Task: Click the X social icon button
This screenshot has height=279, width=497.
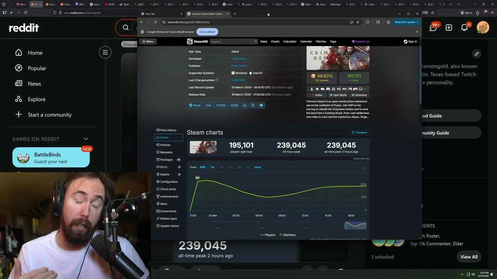Action: pyautogui.click(x=253, y=105)
